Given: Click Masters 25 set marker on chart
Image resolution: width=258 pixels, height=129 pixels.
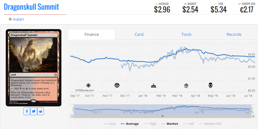Looking at the screenshot, I should 186,86.
